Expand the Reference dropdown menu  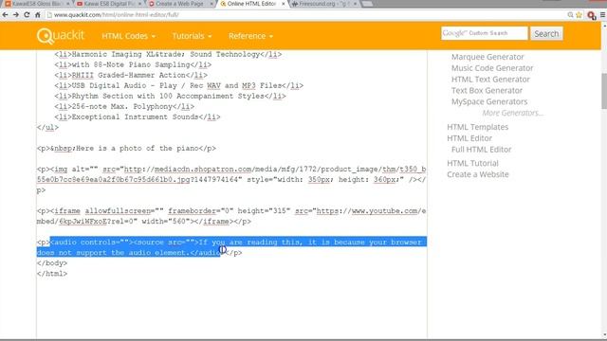click(x=250, y=36)
